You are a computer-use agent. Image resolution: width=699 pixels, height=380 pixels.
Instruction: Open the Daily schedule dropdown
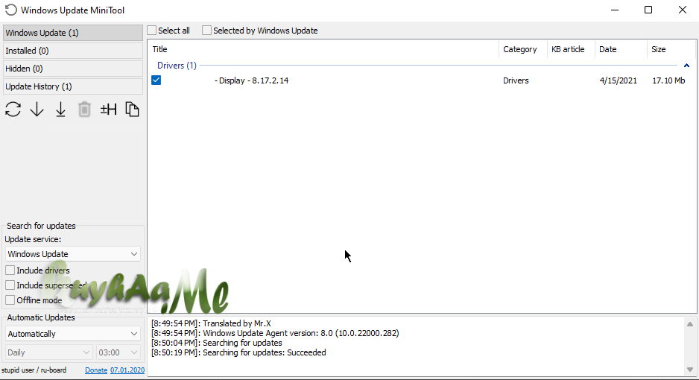tap(48, 352)
